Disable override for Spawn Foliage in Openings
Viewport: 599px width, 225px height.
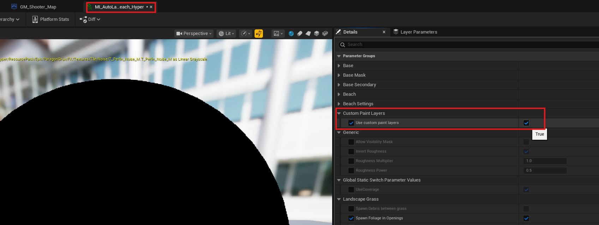tap(351, 218)
